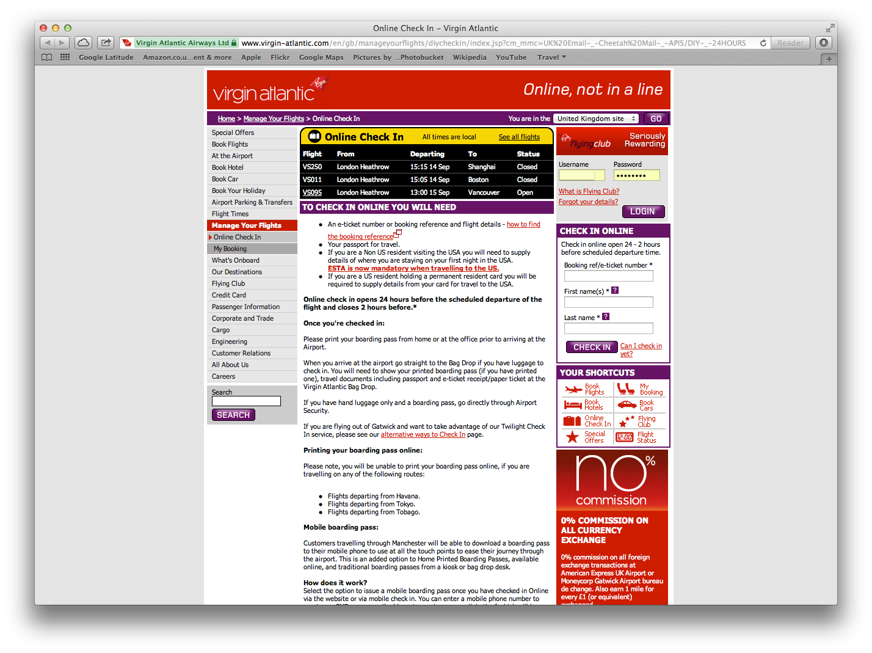Click the browser address bar URL

tap(493, 43)
